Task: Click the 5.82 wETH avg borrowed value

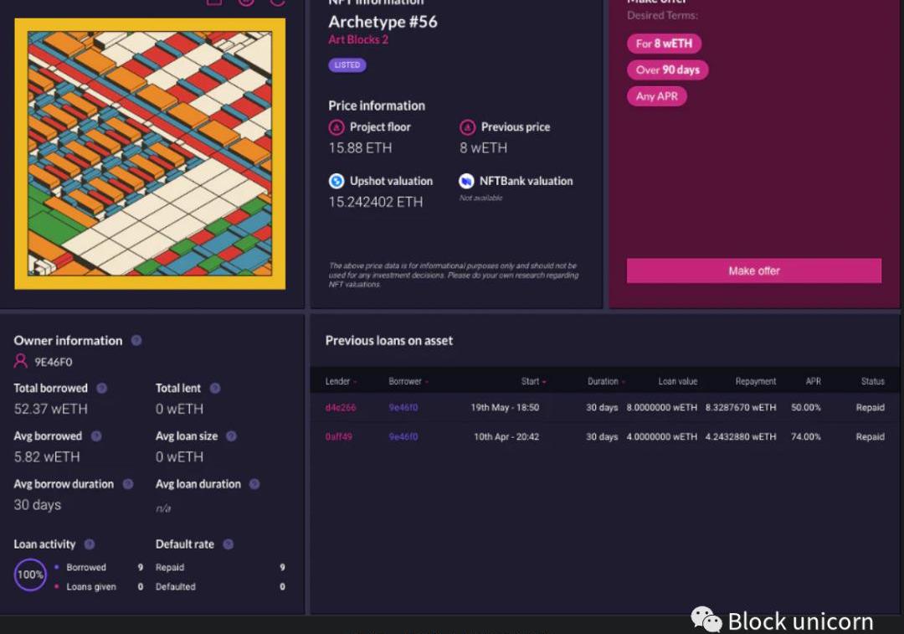Action: pos(47,457)
